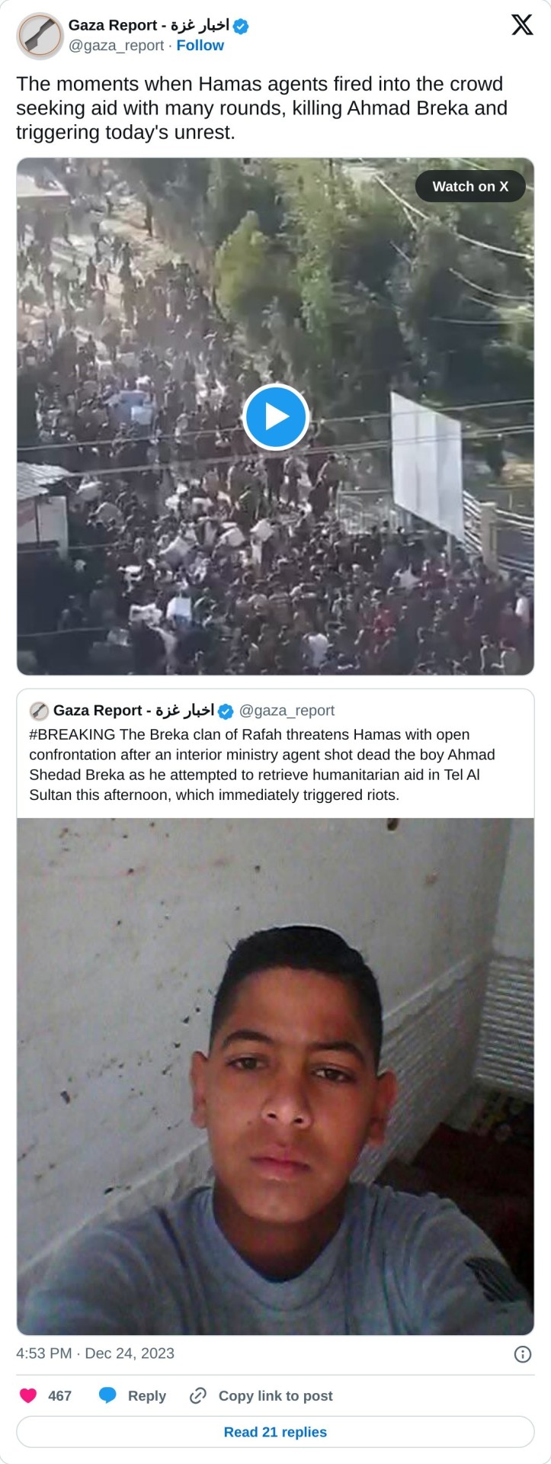Follow the @gaza_report account
551x1464 pixels.
click(200, 46)
